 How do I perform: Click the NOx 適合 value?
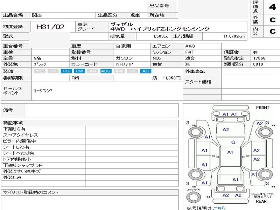[190, 58]
